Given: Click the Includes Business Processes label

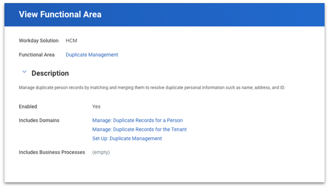Looking at the screenshot, I should tap(52, 152).
